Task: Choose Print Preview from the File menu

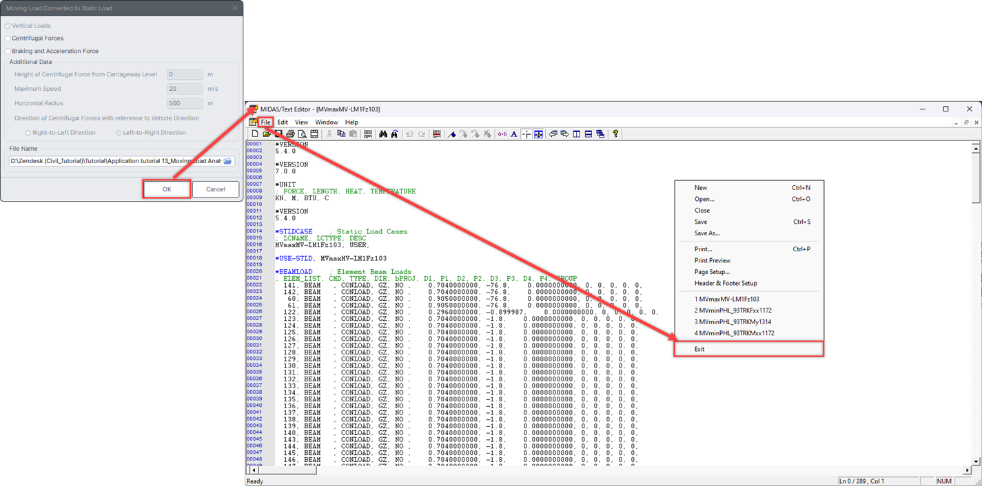Action: [748, 260]
